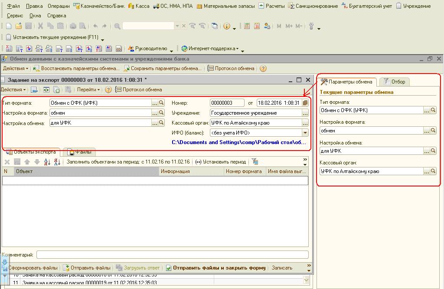Open the Действия dropdown in document toolbar
Image resolution: width=444 pixels, height=289 pixels.
[13, 90]
